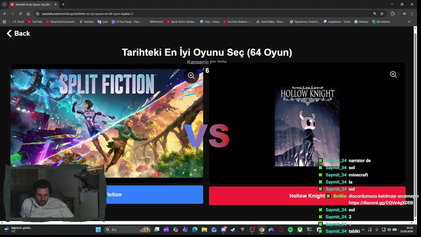Open Epic Games Launcher from the taskbar
This screenshot has width=421, height=237.
[x=243, y=230]
